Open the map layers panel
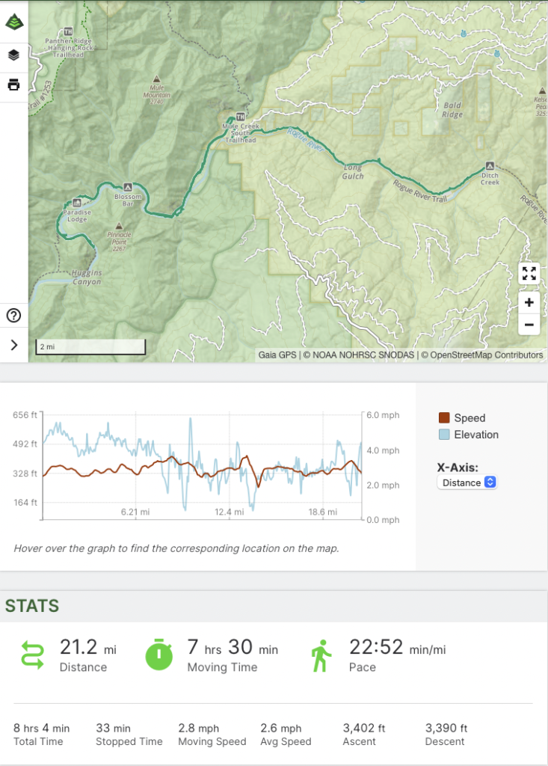 [13, 55]
